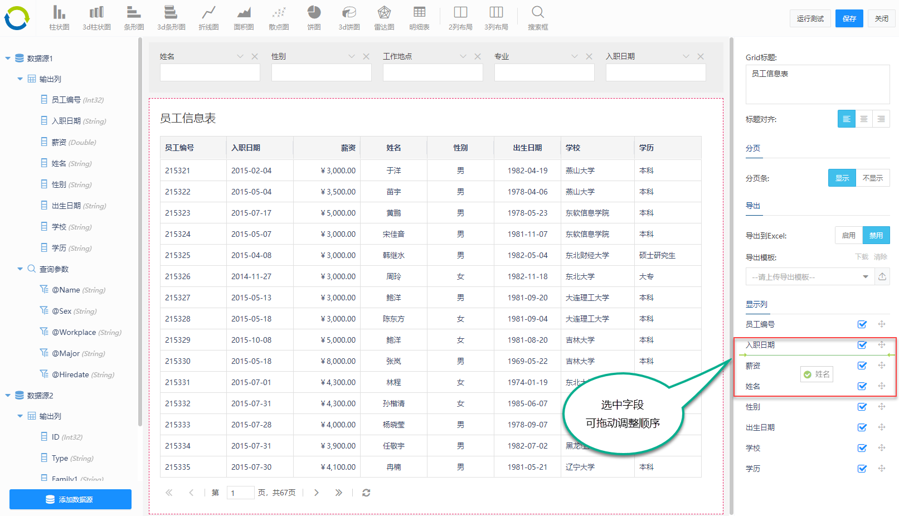Click the 添加数据源 button
Viewport: 899px width, 516px height.
click(x=70, y=499)
